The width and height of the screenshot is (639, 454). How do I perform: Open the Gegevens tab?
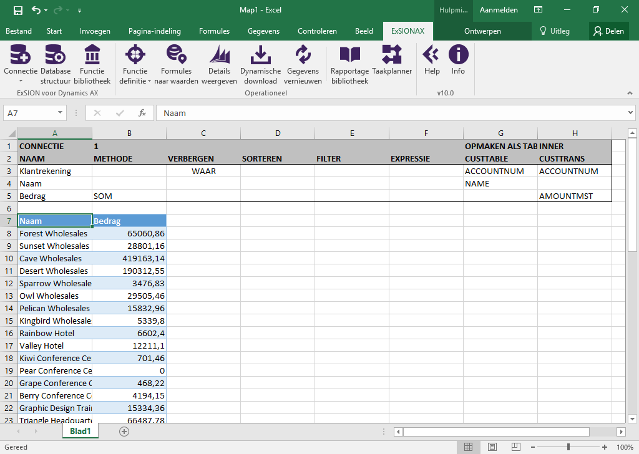264,31
